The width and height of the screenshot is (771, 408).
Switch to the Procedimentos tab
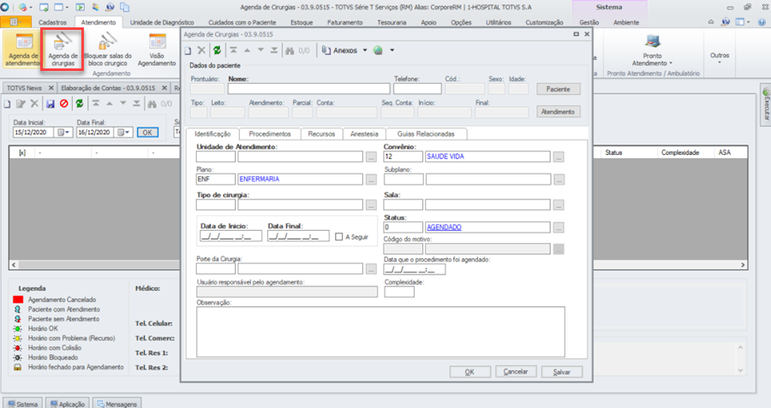click(270, 133)
